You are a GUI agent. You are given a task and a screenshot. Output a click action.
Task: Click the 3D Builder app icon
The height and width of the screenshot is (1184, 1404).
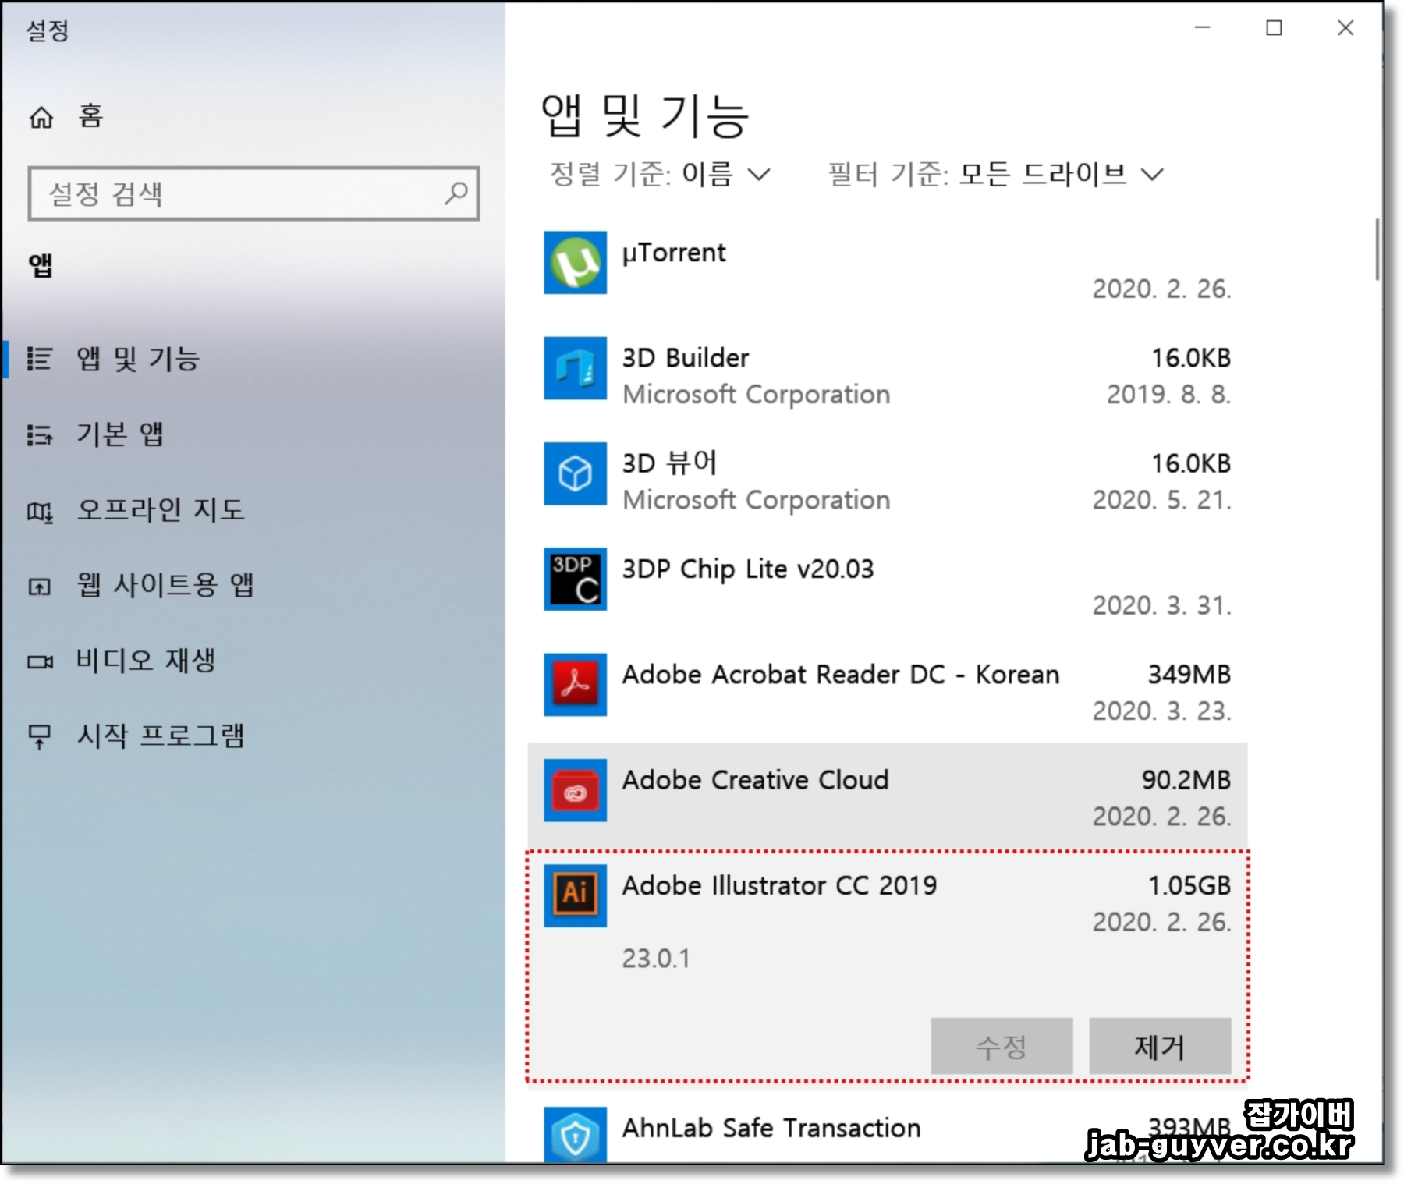[575, 368]
